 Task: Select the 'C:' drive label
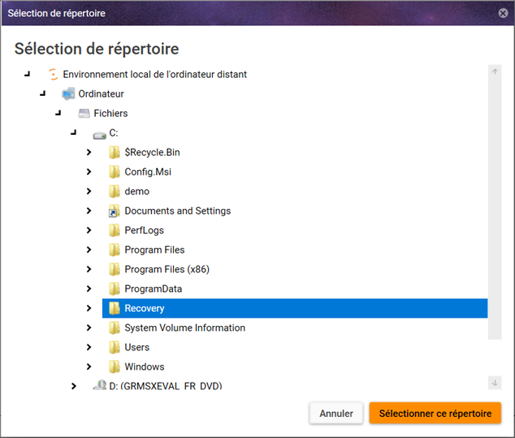click(x=114, y=132)
